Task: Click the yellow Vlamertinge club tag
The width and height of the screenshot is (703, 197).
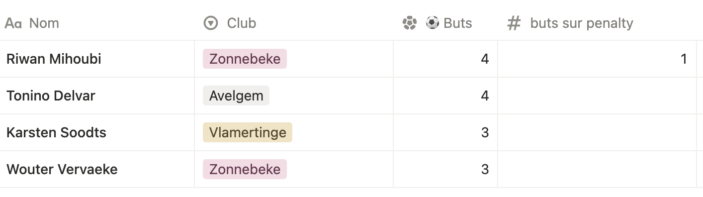Action: pos(248,132)
